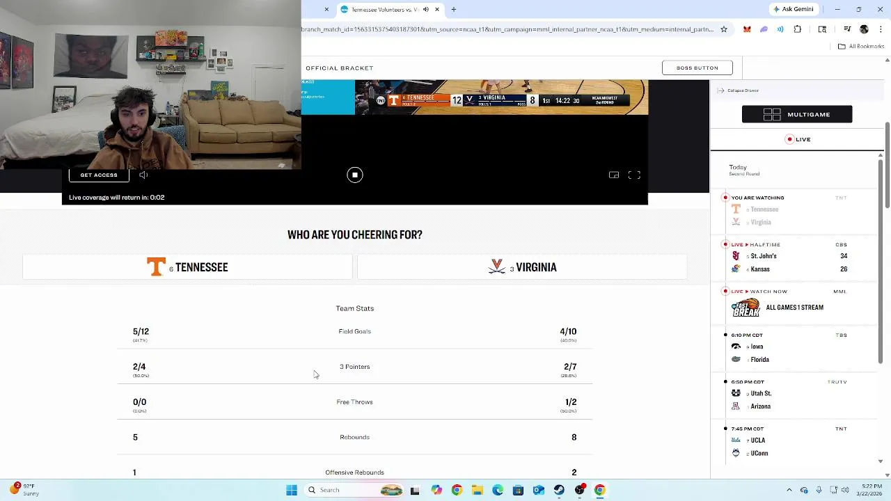Open the All Bookmarks folder
The height and width of the screenshot is (501, 891).
point(861,47)
